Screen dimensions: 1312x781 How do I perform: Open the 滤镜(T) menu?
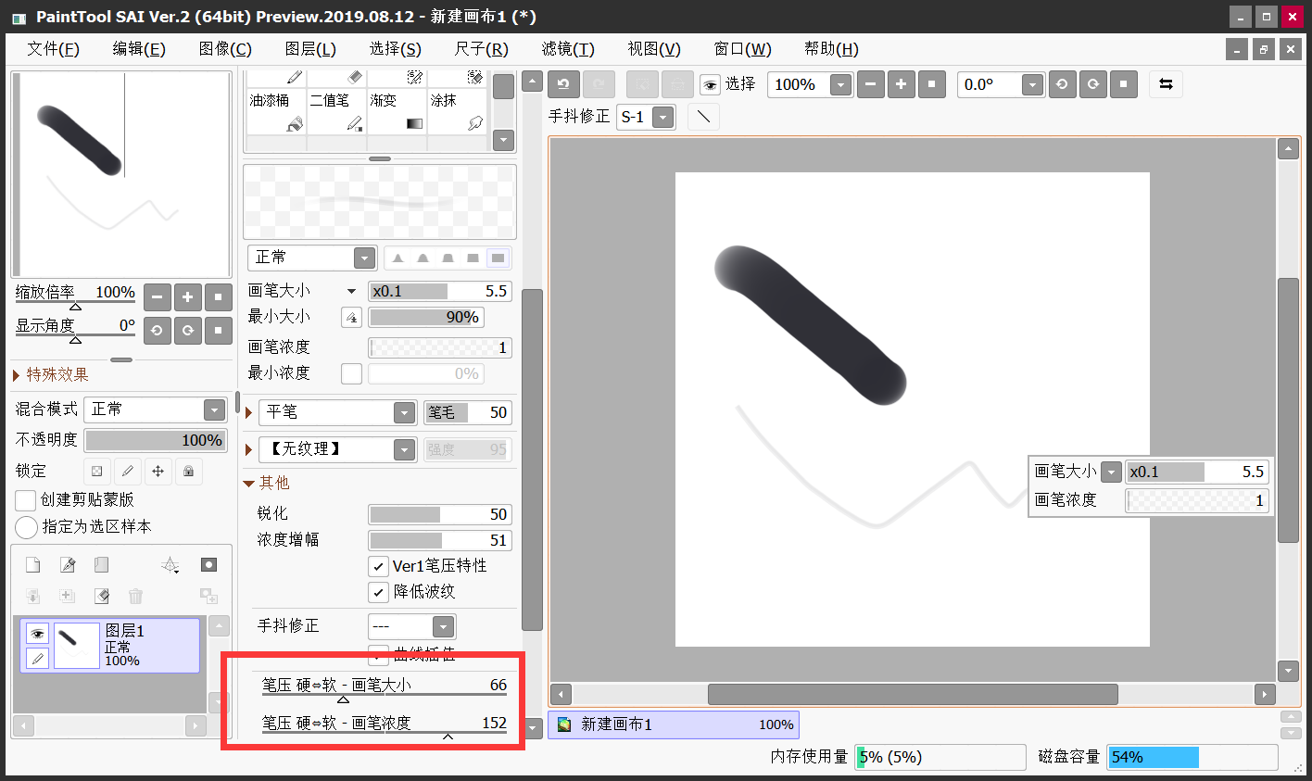(x=568, y=49)
